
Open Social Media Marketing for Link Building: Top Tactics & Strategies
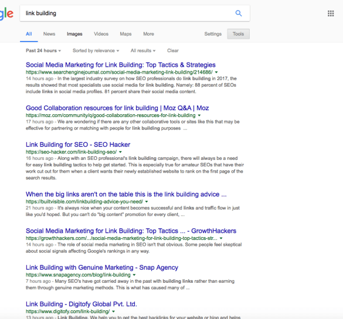pos(121,65)
